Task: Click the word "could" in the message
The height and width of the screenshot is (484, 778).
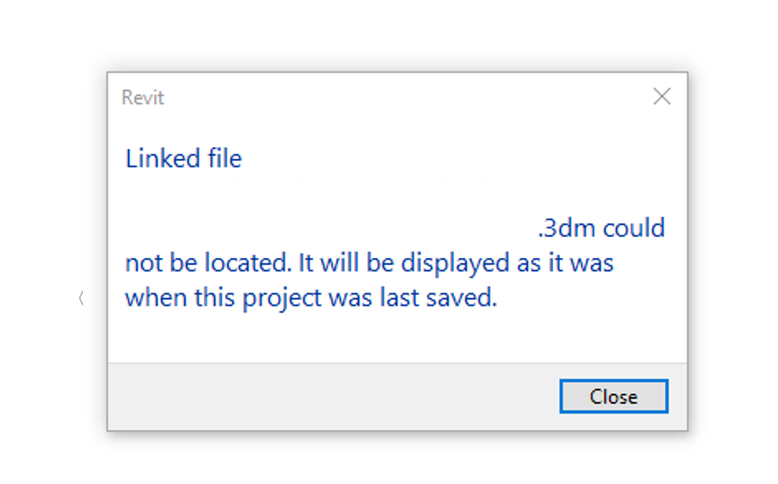Action: pos(634,228)
